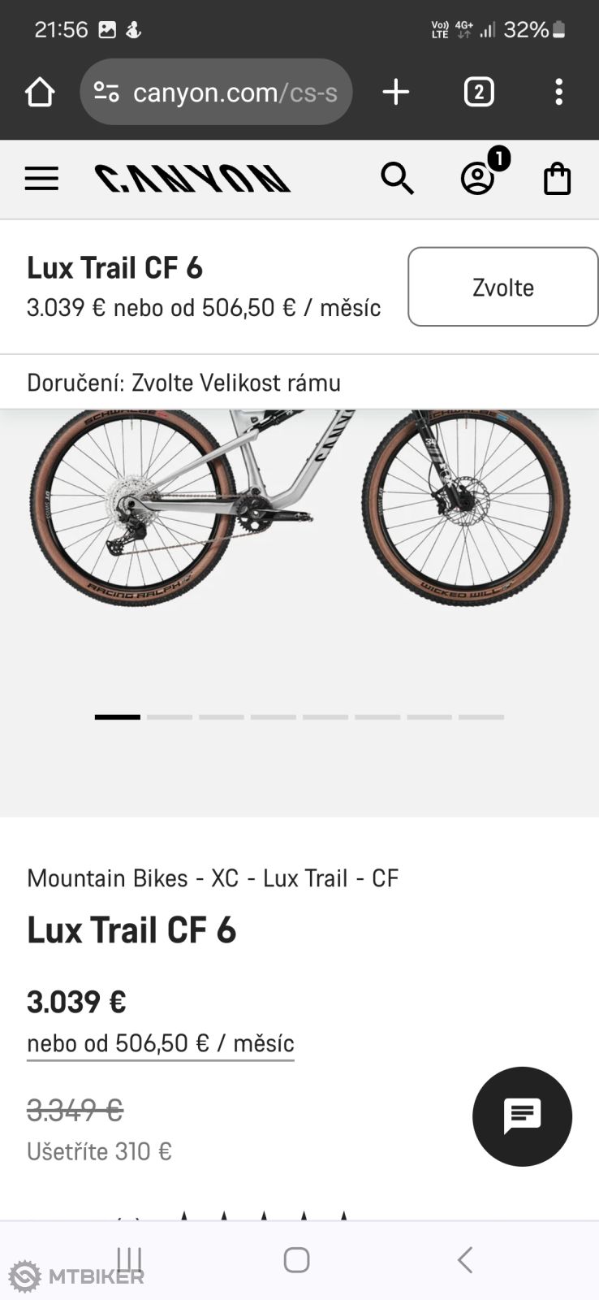View site connection info icon
Viewport: 599px width, 1300px height.
(x=106, y=92)
